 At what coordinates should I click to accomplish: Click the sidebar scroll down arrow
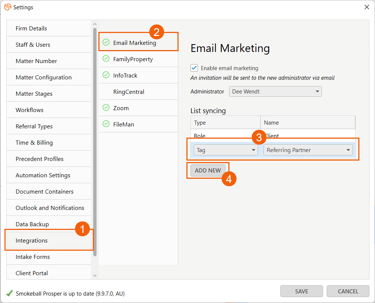[95, 276]
